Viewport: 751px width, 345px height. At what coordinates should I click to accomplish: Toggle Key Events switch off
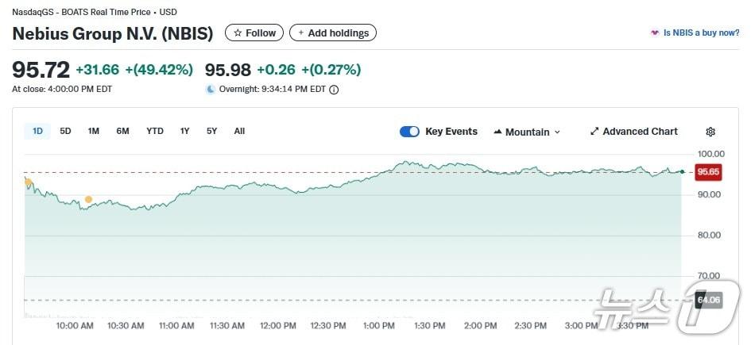point(409,132)
